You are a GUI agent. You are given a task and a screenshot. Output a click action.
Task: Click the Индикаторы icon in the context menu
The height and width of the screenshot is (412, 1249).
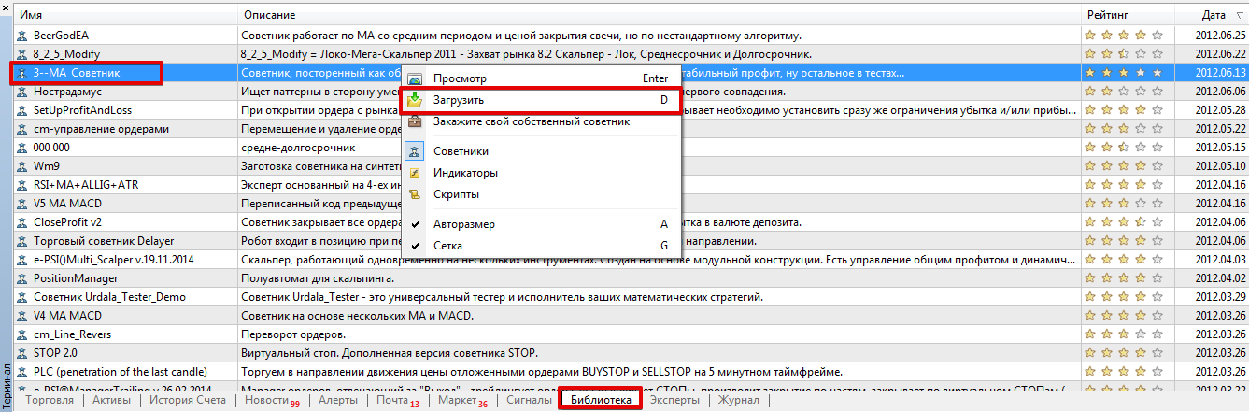pos(415,173)
